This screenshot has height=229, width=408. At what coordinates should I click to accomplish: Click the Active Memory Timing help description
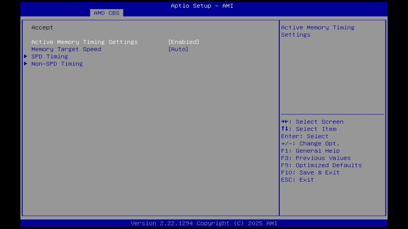click(x=317, y=31)
